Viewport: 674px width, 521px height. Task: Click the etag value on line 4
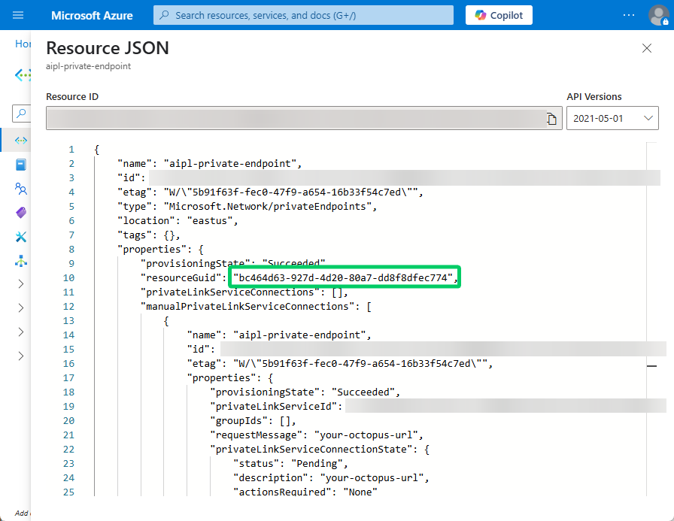pyautogui.click(x=293, y=192)
